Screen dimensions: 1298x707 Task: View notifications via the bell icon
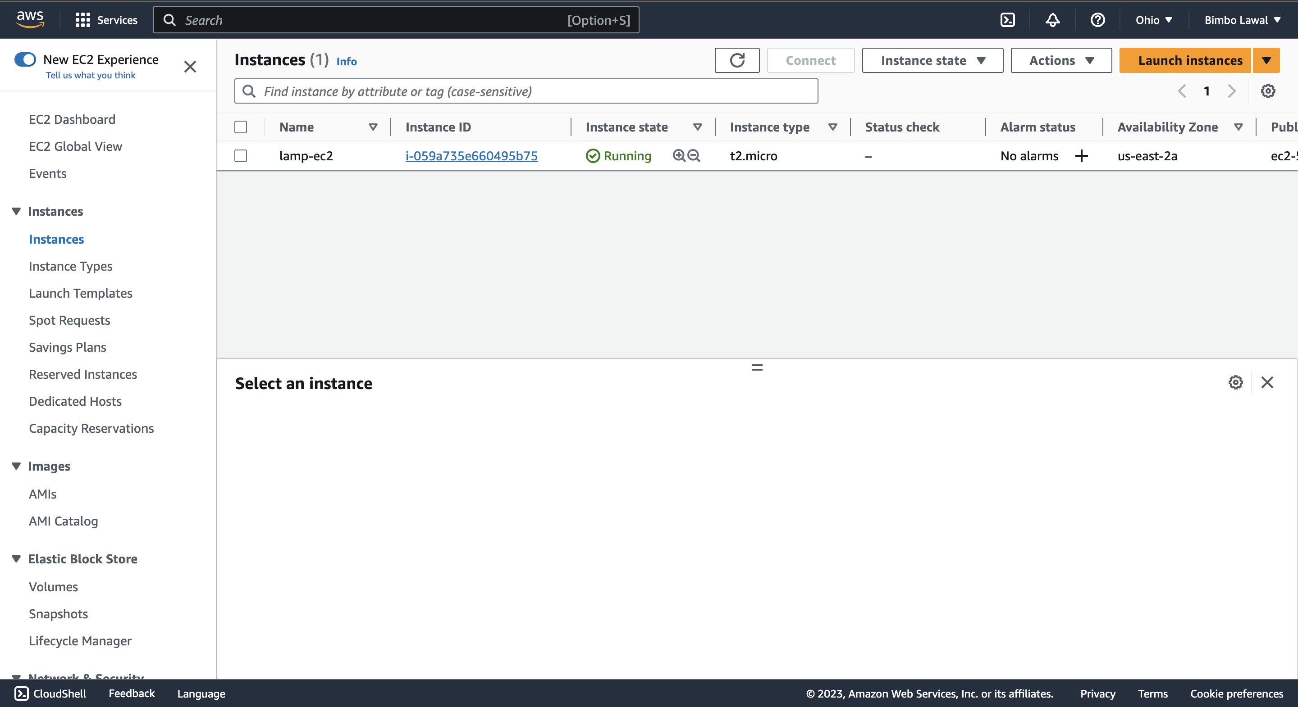point(1053,20)
